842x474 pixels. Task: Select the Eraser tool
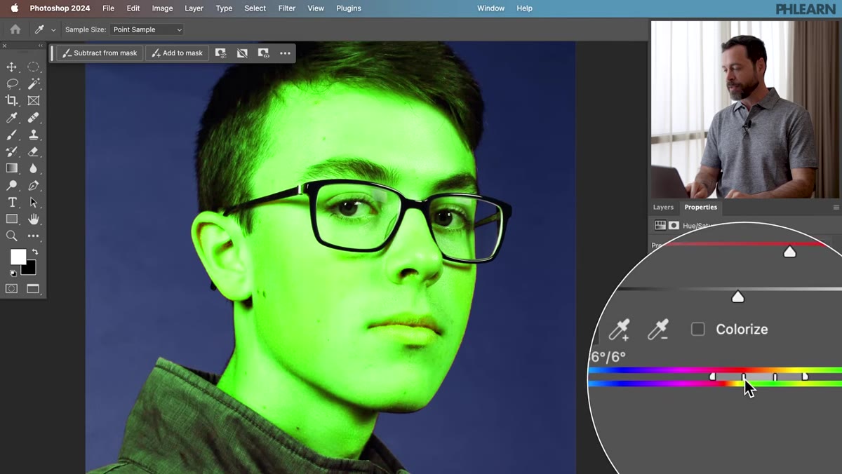[33, 151]
